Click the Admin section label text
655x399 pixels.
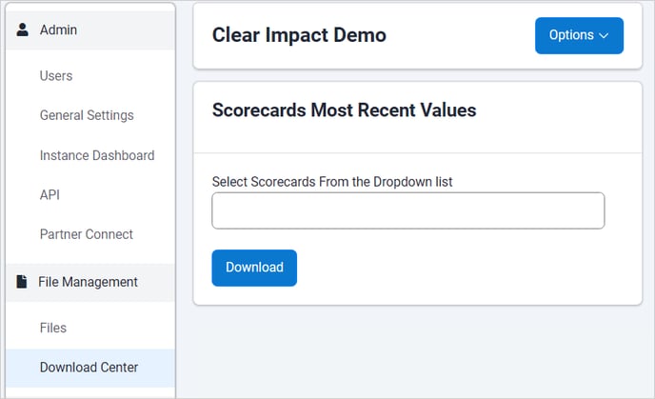click(x=58, y=30)
